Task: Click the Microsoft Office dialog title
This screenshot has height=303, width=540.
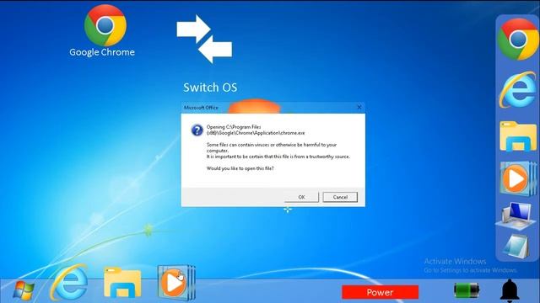Action: tap(201, 108)
